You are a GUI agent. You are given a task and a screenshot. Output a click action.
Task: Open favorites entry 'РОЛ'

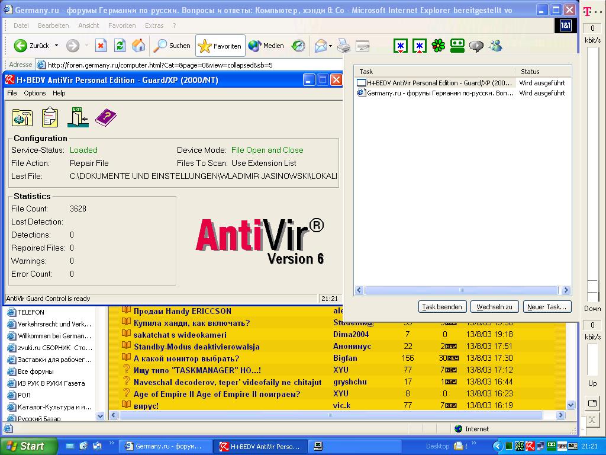(24, 395)
